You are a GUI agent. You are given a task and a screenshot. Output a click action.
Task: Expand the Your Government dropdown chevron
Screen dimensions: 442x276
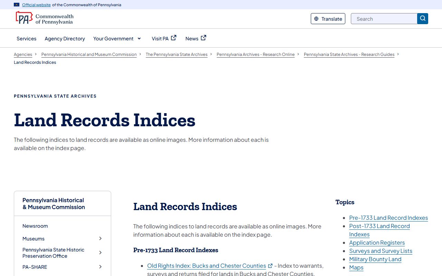(x=139, y=39)
